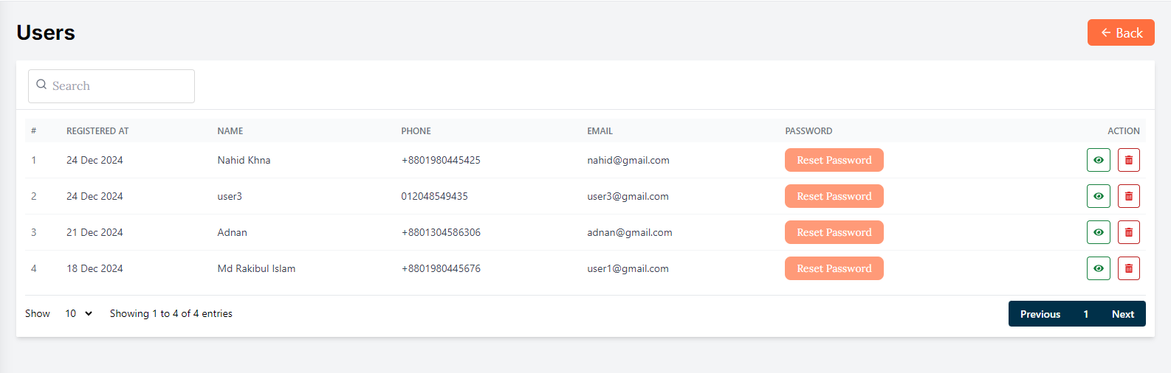The width and height of the screenshot is (1171, 373).
Task: Go back using the orange Back button
Action: coord(1120,32)
